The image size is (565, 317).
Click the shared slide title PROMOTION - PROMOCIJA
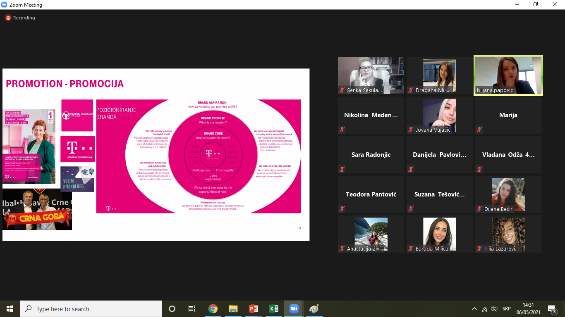tap(65, 84)
